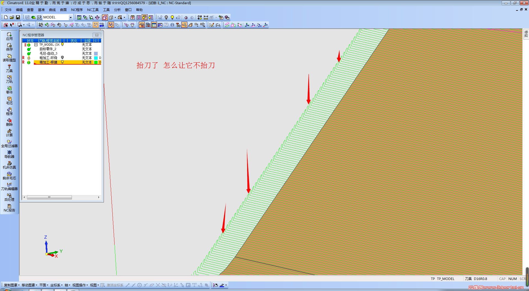Open the 分析 menu

117,10
